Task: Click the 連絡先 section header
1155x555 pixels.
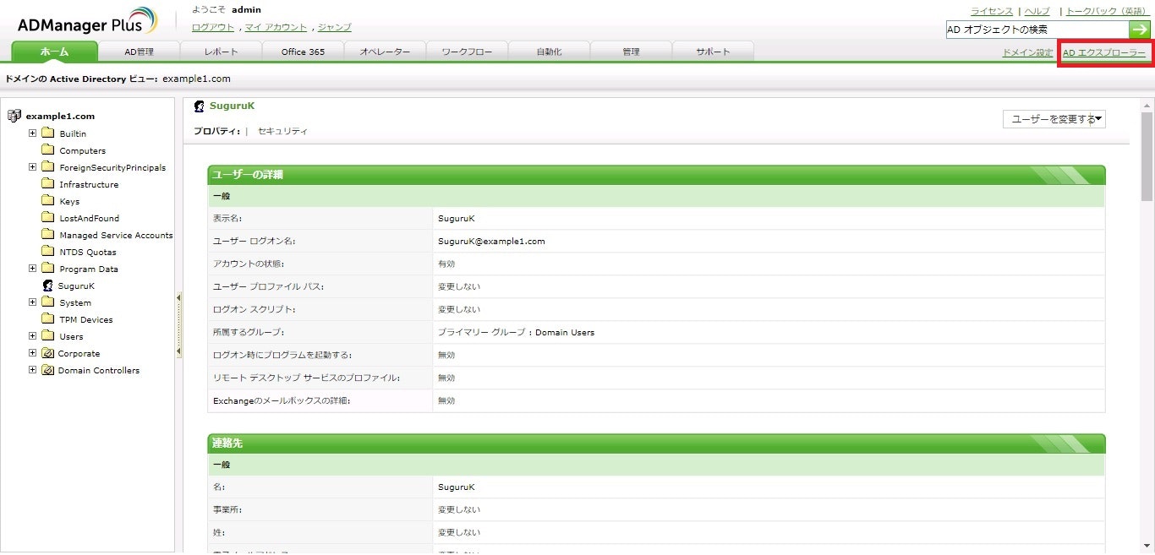Action: coord(656,443)
